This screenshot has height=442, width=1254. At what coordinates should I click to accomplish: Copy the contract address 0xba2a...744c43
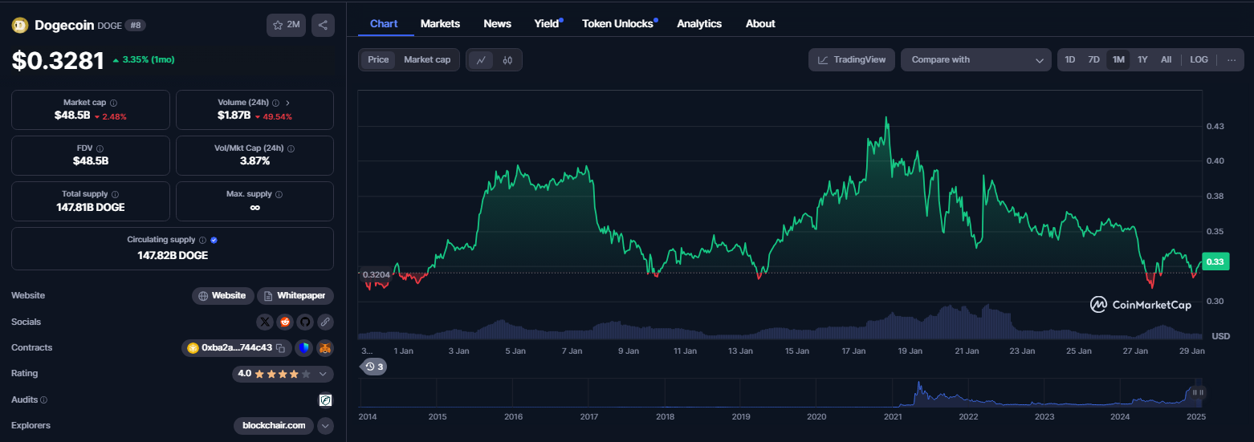(x=280, y=348)
